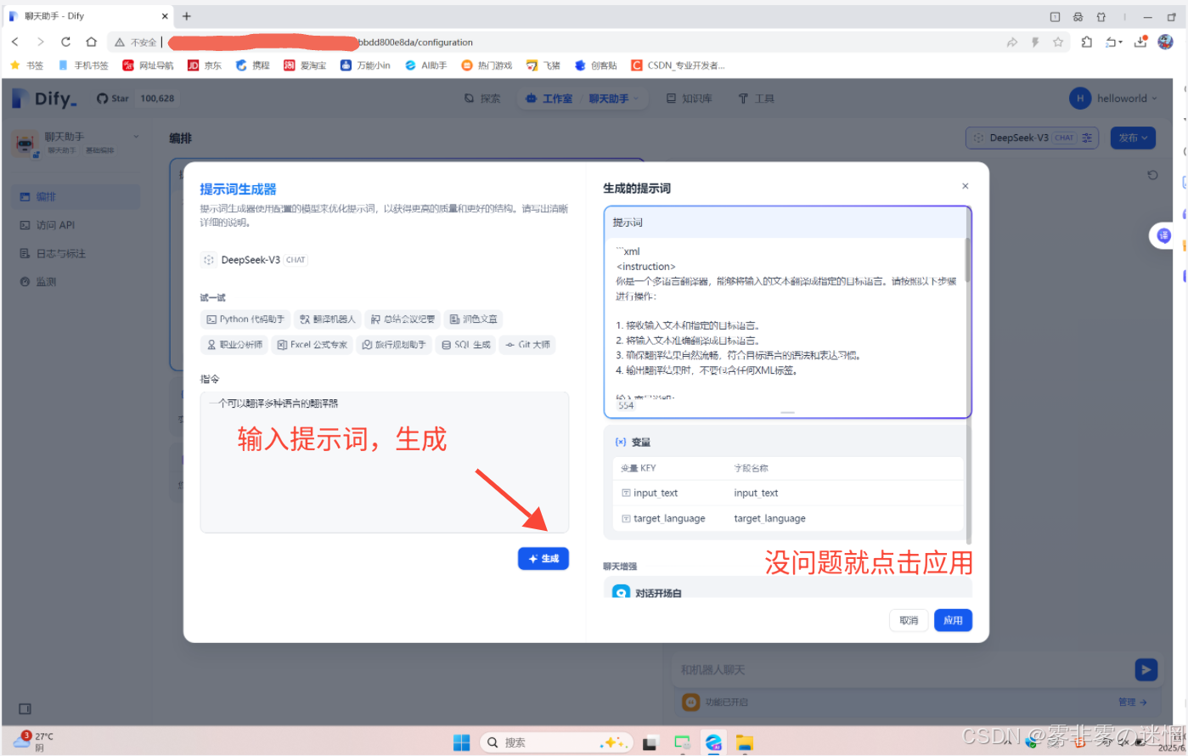Click the generated prompt panel scrollbar
Viewport: 1188px width, 756px height.
967,259
